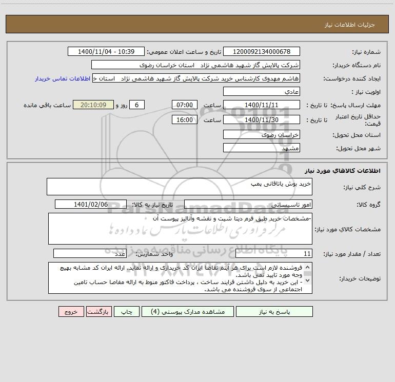
Task: Click response deadline date 1400/11/11
Action: tap(262, 105)
